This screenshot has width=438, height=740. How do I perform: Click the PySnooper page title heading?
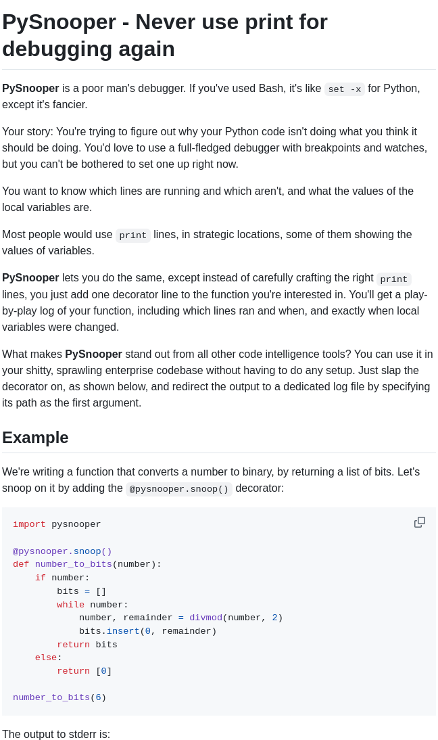[165, 35]
